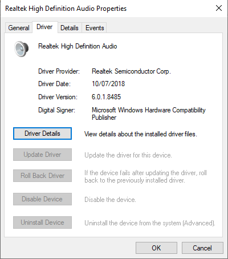Viewport: 228px width, 259px height.
Task: Confirm with the OK button
Action: click(156, 248)
